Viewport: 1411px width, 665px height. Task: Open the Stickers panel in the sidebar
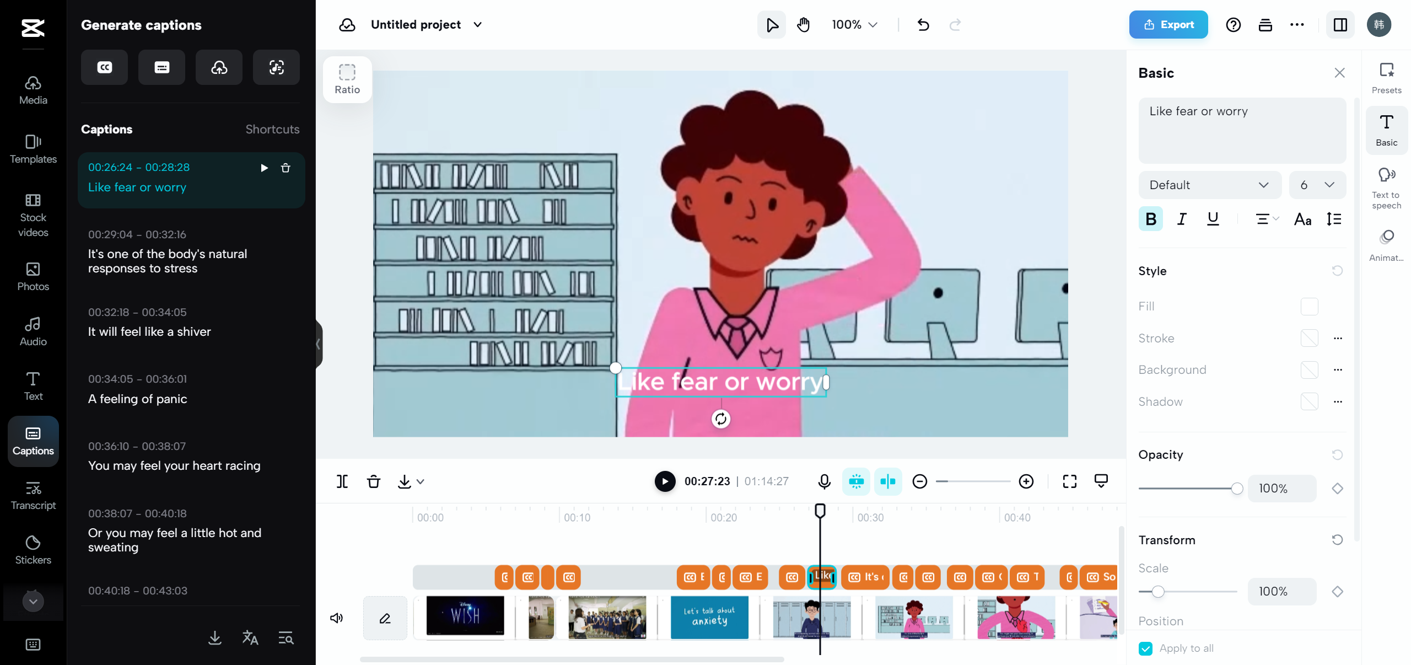tap(33, 548)
